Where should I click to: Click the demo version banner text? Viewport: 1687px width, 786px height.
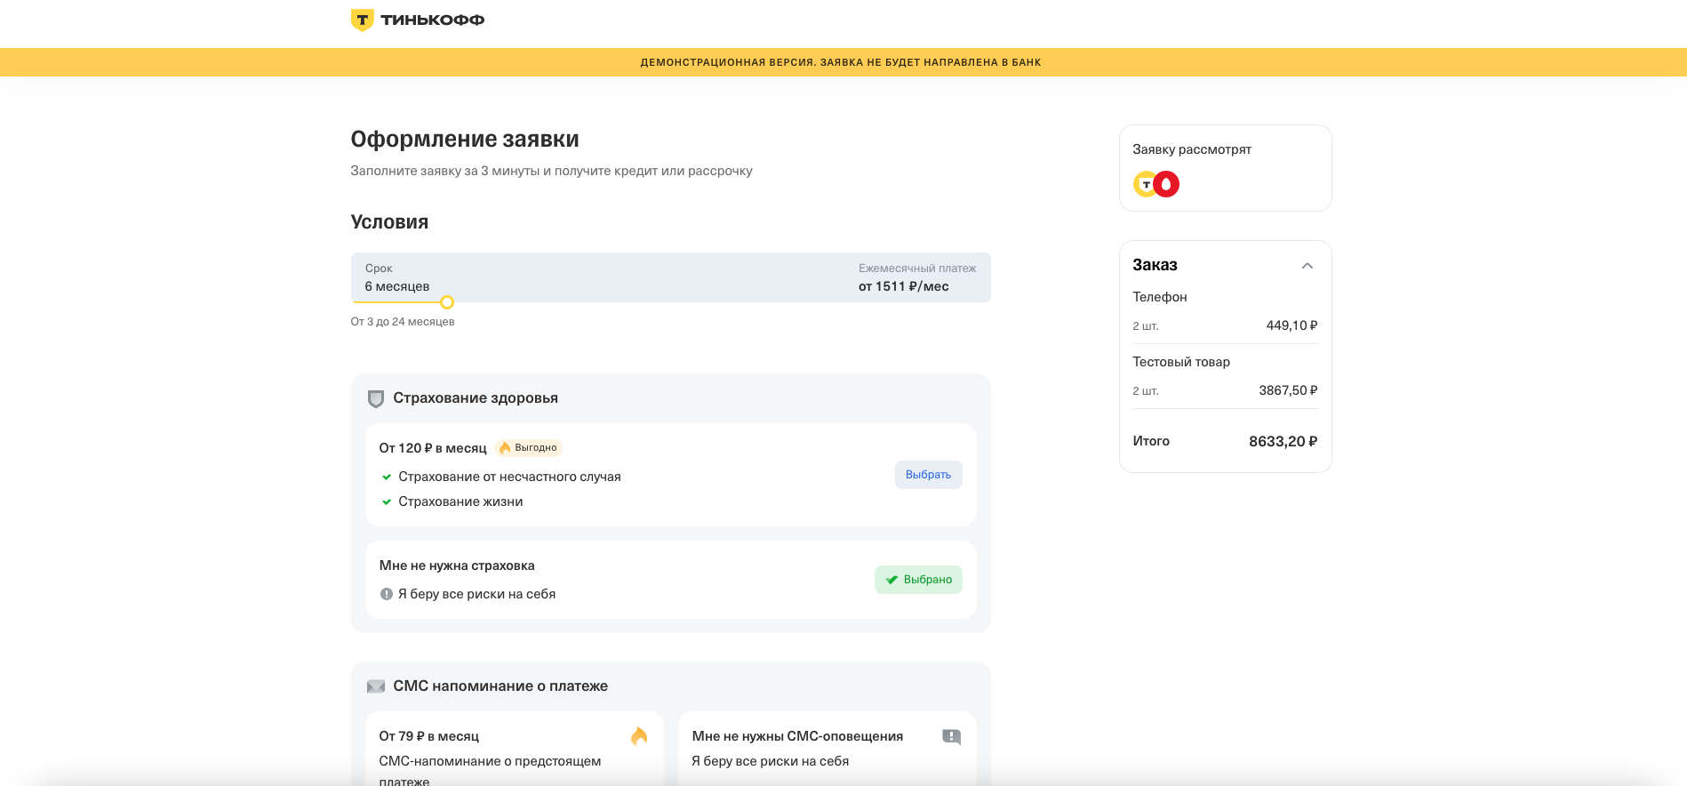coord(841,62)
